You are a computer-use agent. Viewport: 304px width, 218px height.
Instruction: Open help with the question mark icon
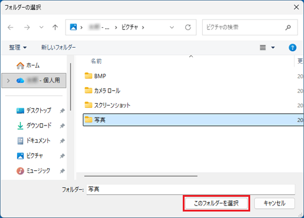(x=292, y=48)
